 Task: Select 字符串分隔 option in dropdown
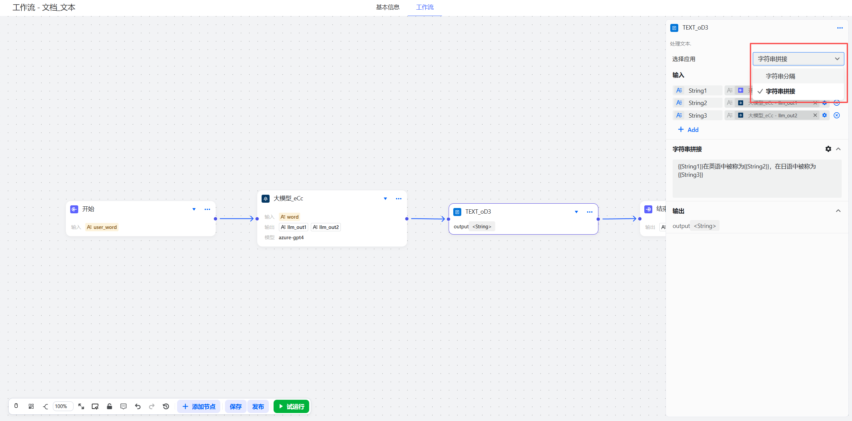pyautogui.click(x=780, y=76)
